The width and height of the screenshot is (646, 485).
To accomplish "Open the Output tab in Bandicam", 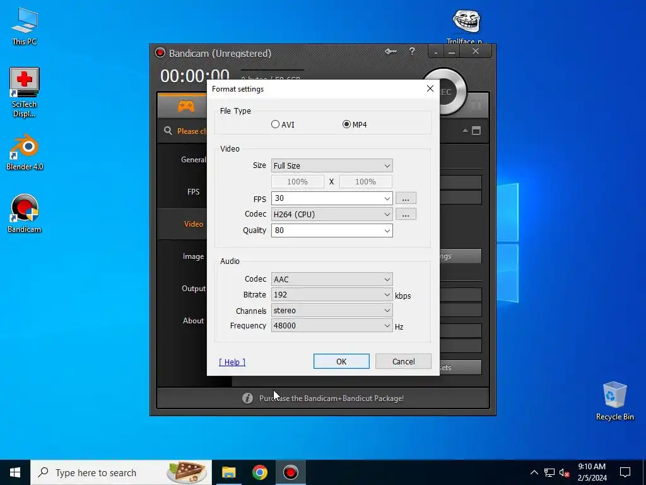I will coord(193,288).
